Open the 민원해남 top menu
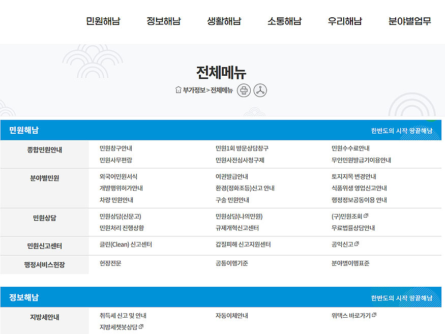445x334 pixels. pyautogui.click(x=103, y=21)
